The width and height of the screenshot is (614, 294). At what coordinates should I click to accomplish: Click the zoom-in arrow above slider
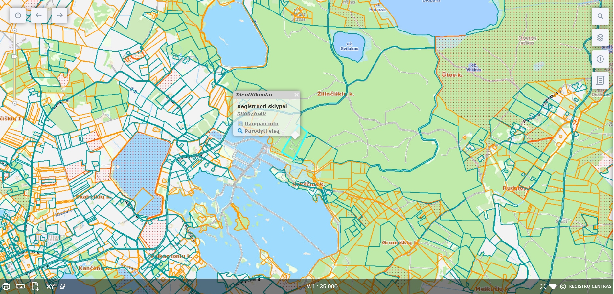pos(15,31)
